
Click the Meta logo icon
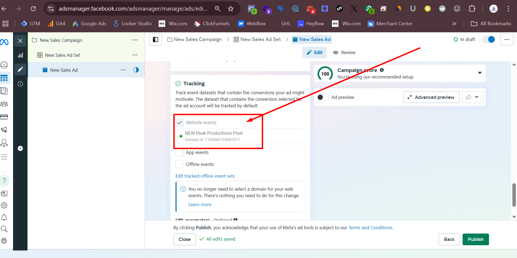(4, 42)
